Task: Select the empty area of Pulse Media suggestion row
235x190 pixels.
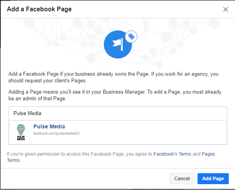Action: click(150, 133)
